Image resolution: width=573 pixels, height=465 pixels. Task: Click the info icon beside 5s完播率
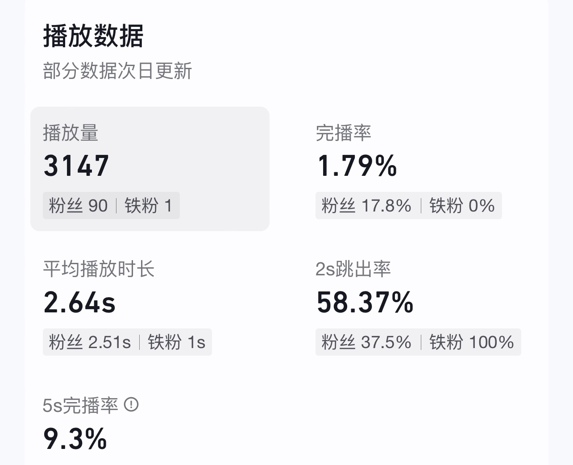pos(131,405)
